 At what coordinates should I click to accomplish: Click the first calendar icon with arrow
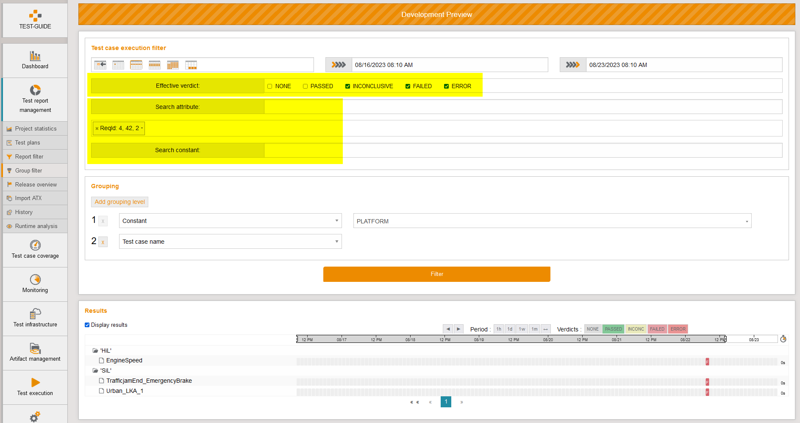100,65
